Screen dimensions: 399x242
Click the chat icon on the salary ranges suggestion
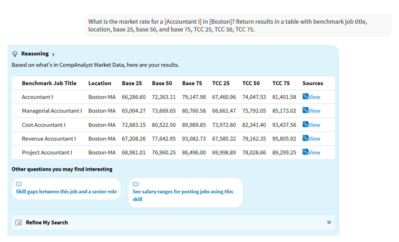point(135,184)
